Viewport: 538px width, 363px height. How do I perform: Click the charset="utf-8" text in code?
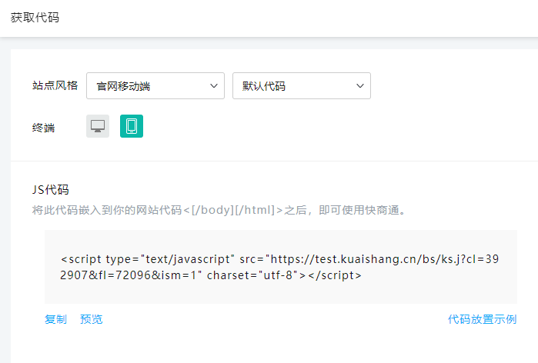click(252, 275)
